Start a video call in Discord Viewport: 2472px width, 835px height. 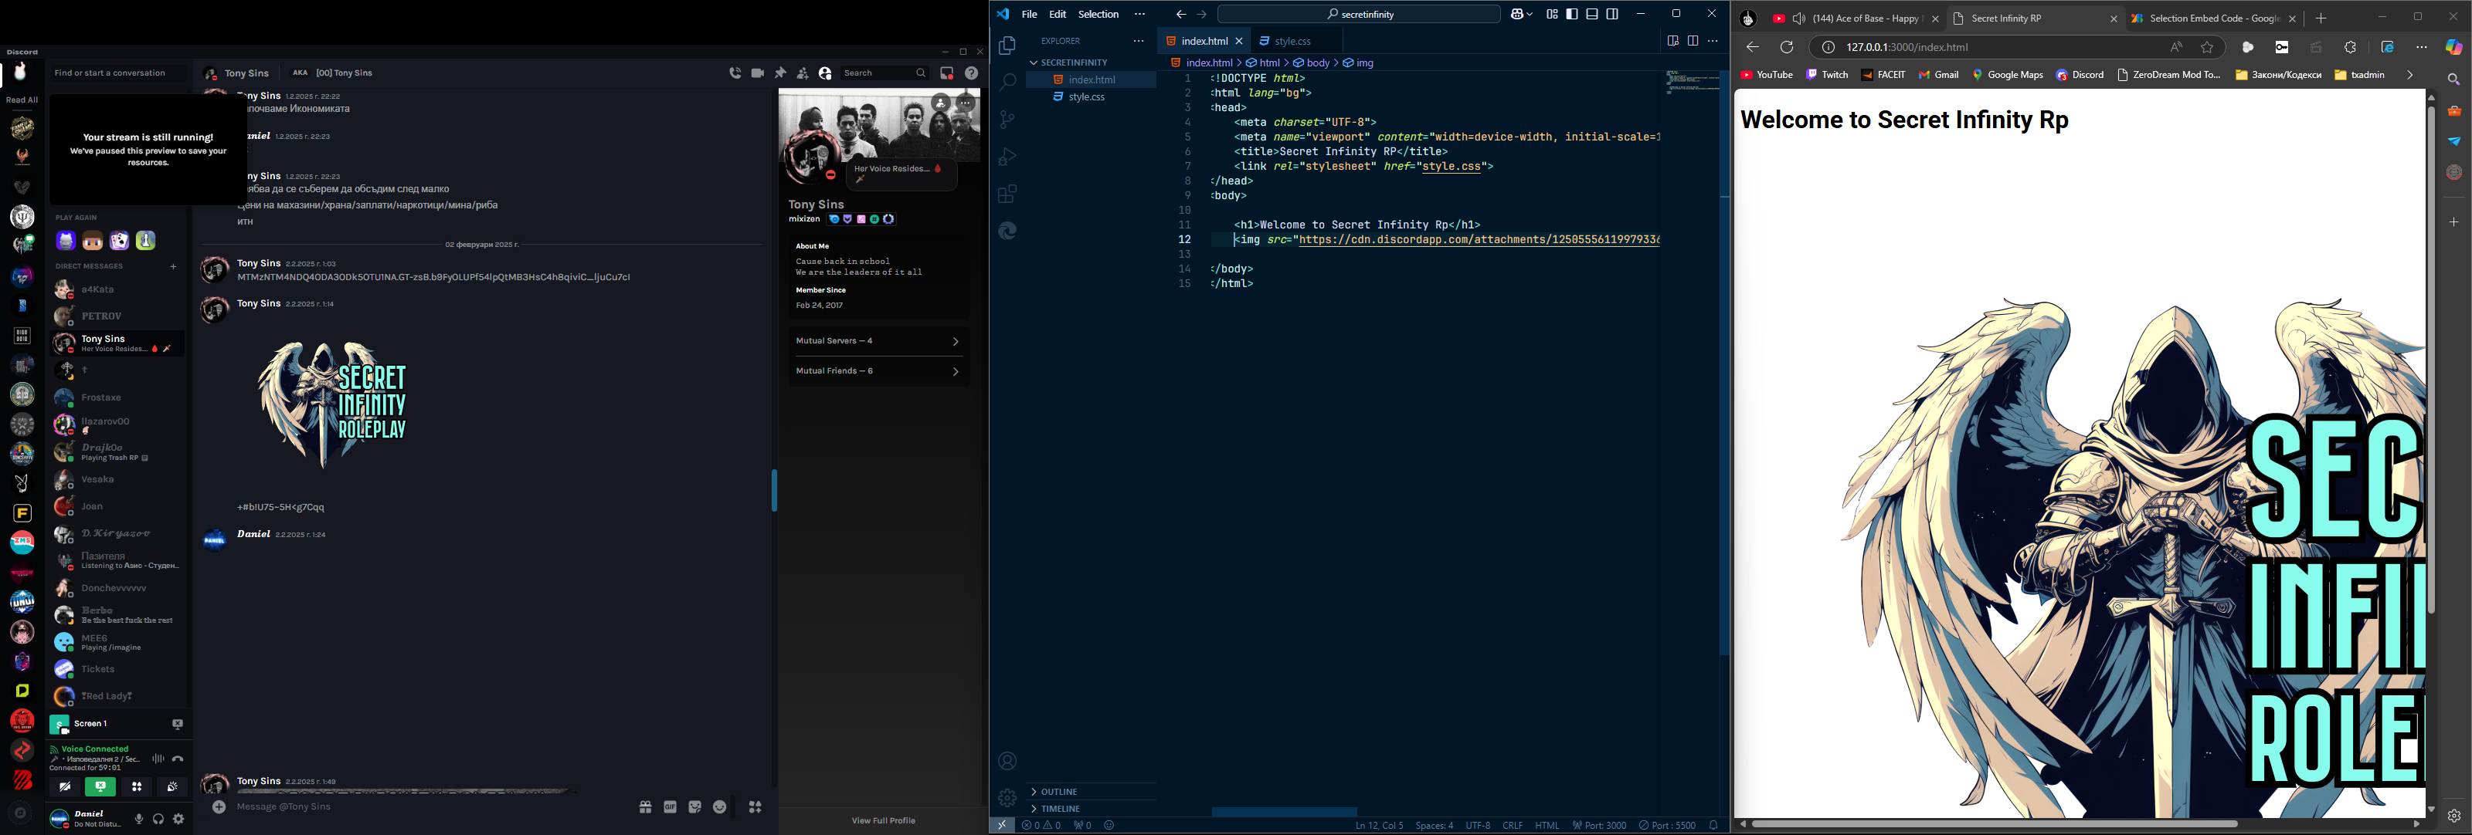coord(757,73)
